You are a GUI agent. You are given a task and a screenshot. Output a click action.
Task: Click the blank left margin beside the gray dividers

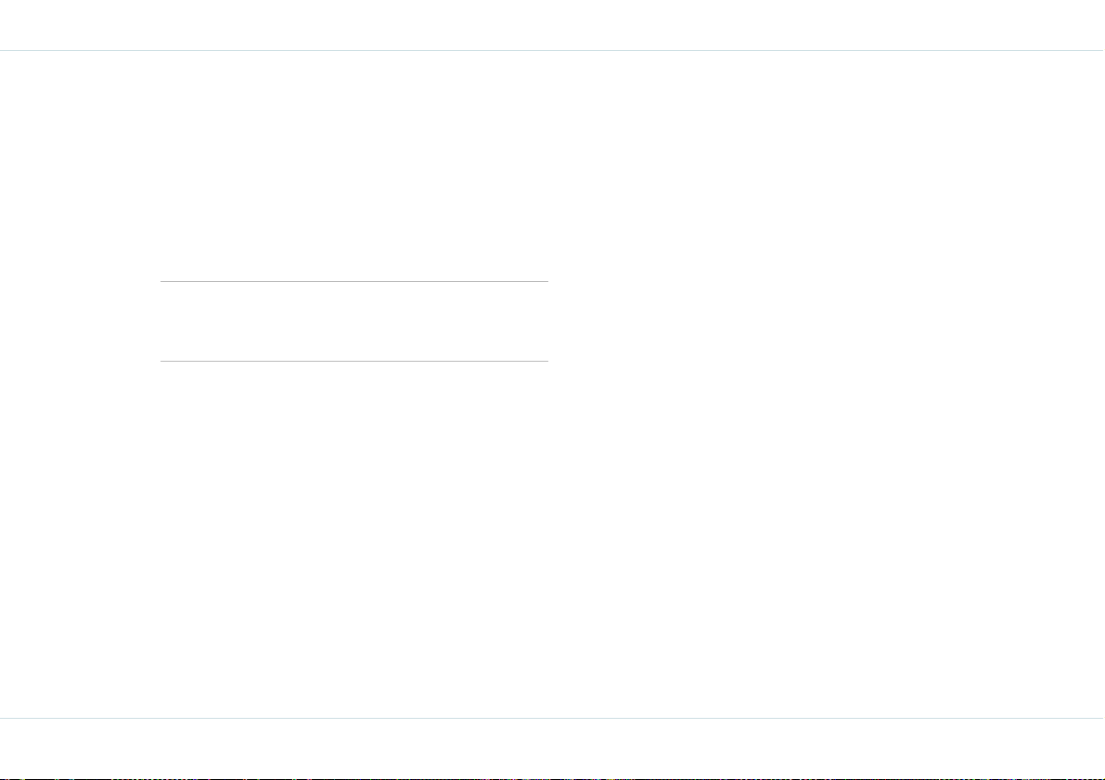click(x=80, y=321)
